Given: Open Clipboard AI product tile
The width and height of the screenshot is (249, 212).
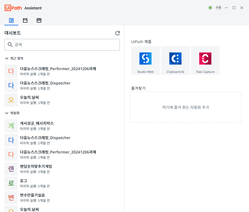Looking at the screenshot, I should click(175, 60).
